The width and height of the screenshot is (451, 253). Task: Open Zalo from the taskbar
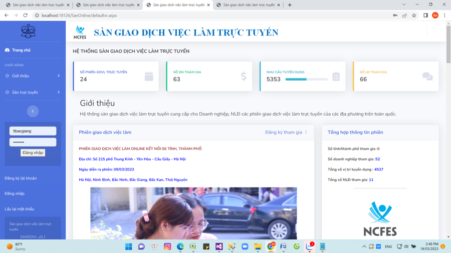[310, 246]
